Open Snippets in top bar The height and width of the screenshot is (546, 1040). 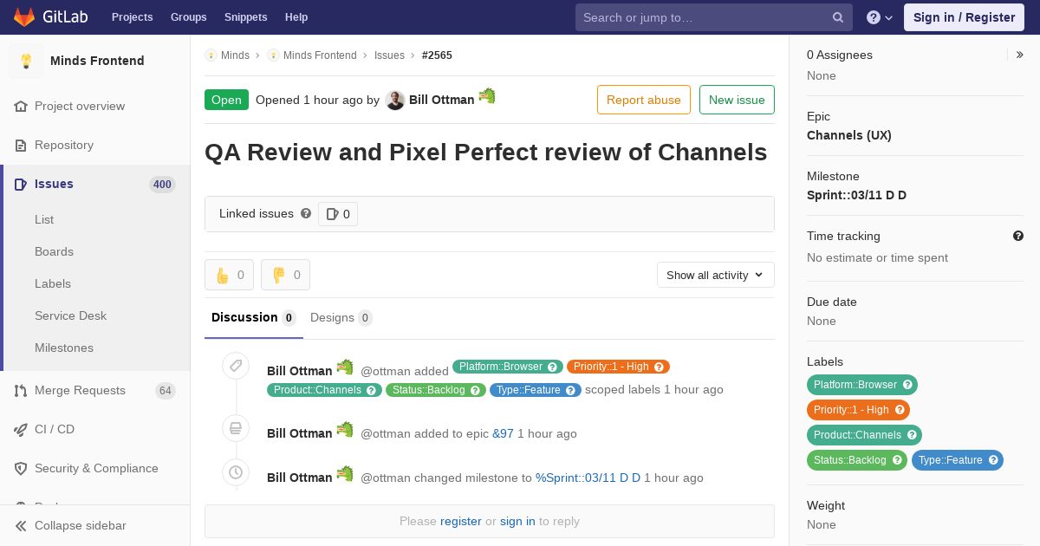[x=245, y=17]
